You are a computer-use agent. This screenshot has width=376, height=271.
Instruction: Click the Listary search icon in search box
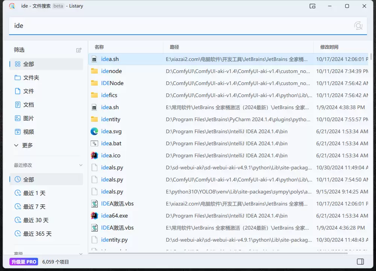358,26
